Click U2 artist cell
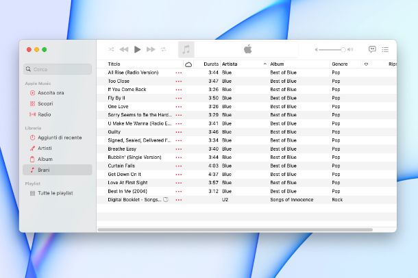Viewport: 418px width, 278px height. [225, 200]
